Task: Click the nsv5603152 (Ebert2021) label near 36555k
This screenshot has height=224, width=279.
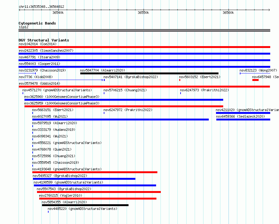Action: 200,77
